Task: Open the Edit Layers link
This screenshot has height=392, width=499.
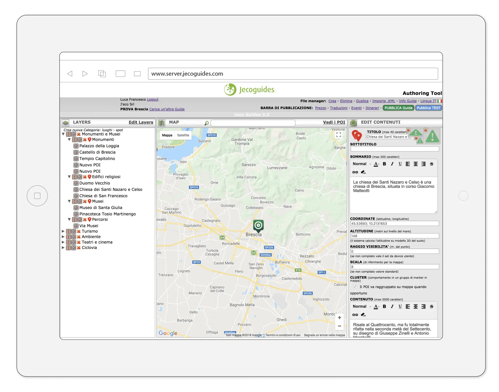Action: point(141,122)
